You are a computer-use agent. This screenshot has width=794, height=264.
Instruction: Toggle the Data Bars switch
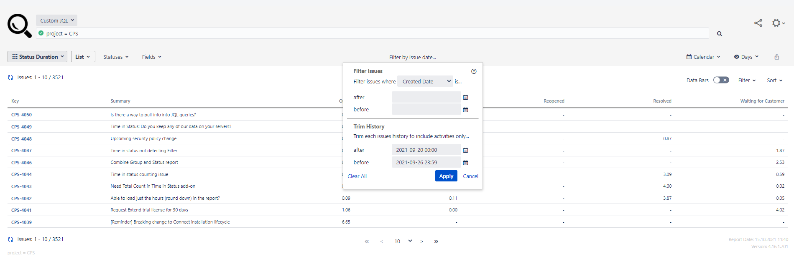(x=721, y=80)
